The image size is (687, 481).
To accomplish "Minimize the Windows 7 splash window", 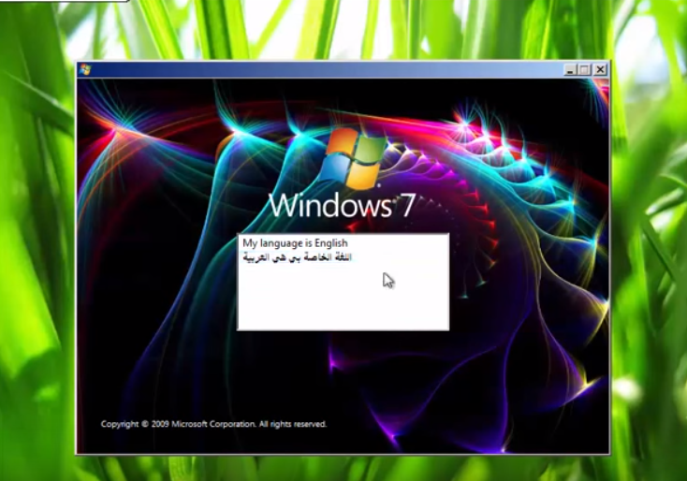I will point(570,70).
